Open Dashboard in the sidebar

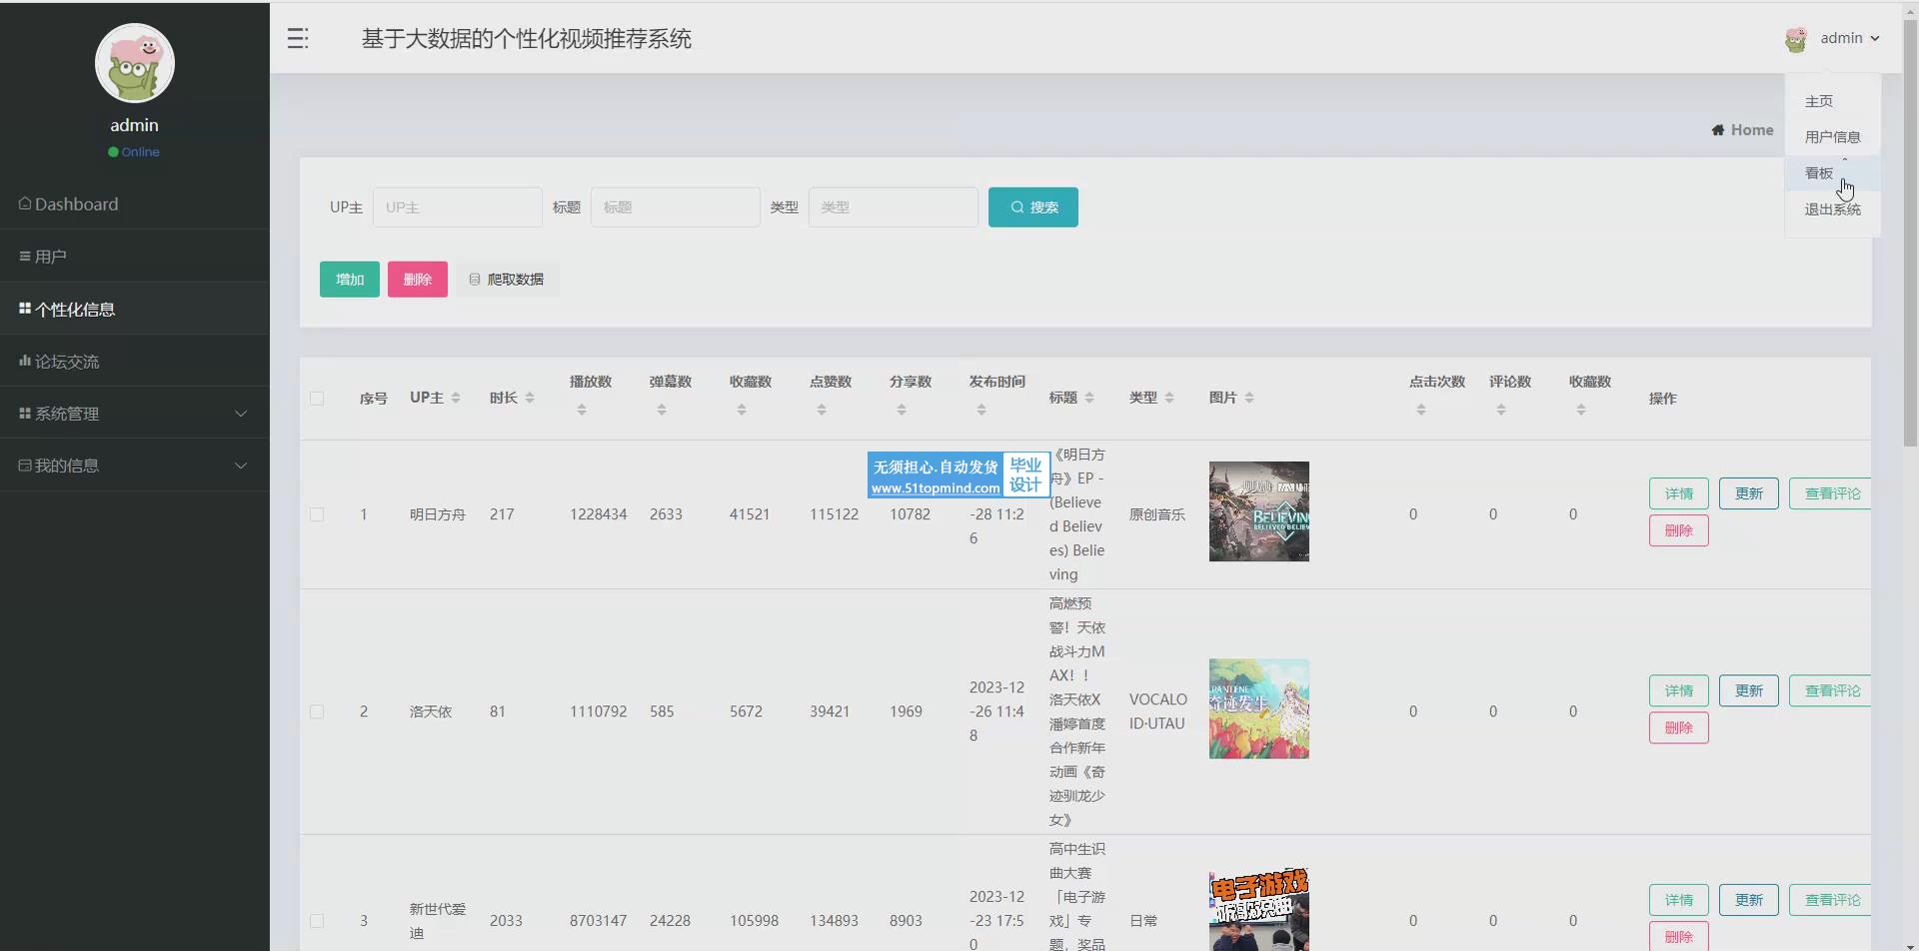click(134, 204)
